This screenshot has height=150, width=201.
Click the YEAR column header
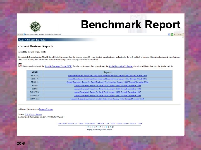click(35, 72)
